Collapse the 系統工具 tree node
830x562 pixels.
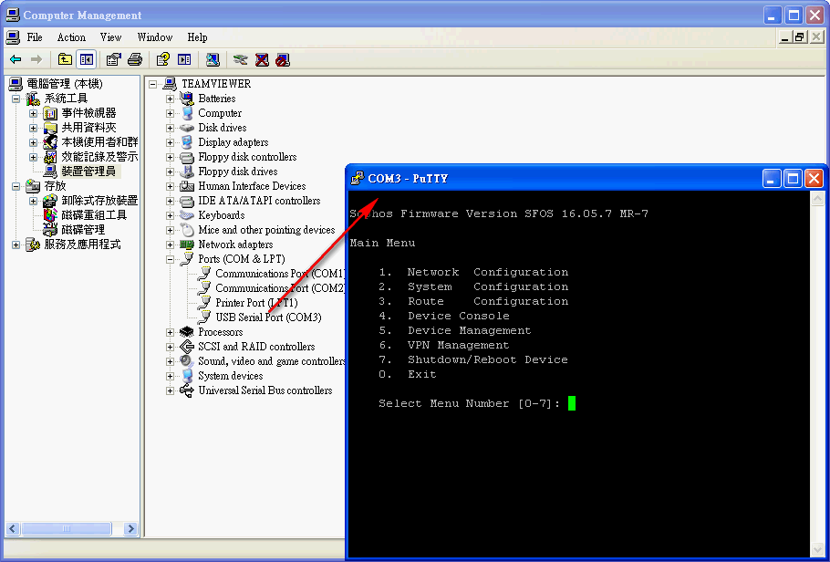[16, 99]
